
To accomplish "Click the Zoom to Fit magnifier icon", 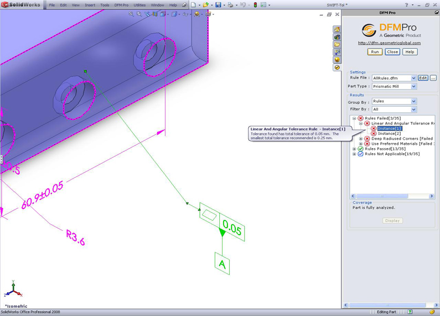I will (131, 14).
